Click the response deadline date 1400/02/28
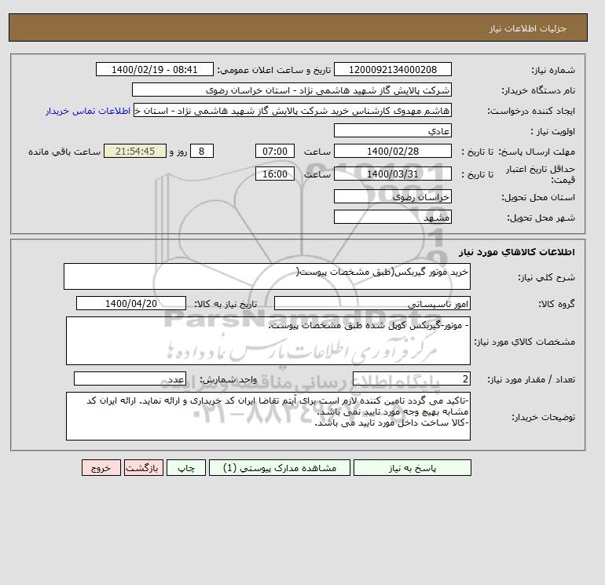Screen dimensions: 605x585 pyautogui.click(x=392, y=152)
